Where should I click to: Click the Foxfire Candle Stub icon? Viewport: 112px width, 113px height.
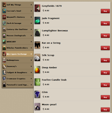click(x=37, y=82)
